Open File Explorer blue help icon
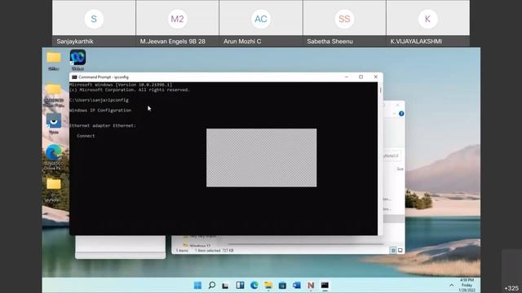Image resolution: width=522 pixels, height=293 pixels. (x=401, y=114)
